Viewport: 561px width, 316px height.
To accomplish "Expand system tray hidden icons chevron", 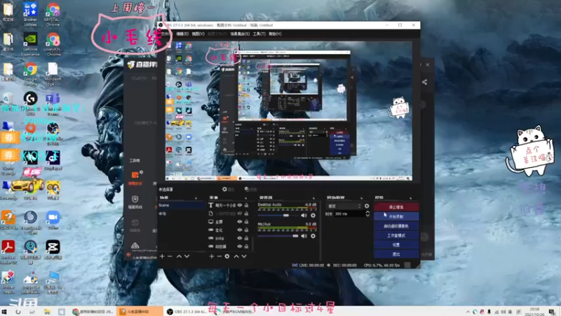I will point(468,312).
